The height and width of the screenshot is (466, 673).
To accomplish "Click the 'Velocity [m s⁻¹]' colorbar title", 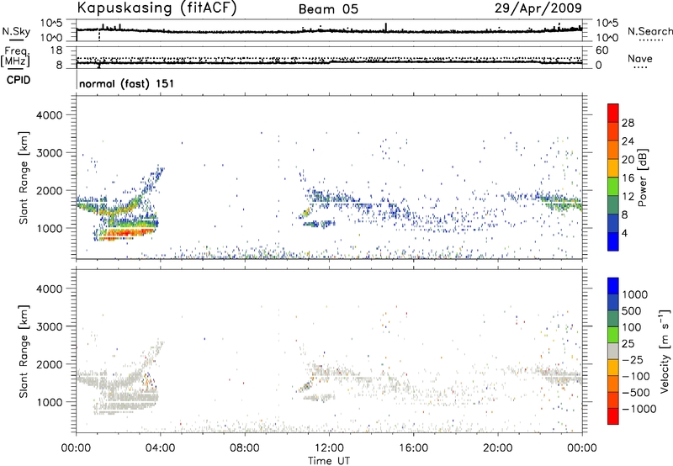I will [x=665, y=351].
